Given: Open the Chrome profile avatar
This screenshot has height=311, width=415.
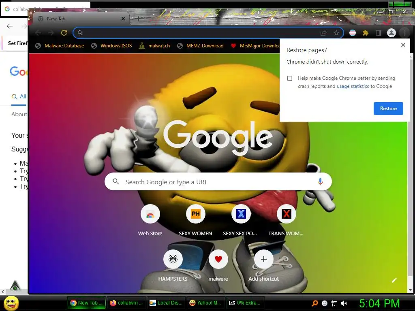Looking at the screenshot, I should pos(391,33).
